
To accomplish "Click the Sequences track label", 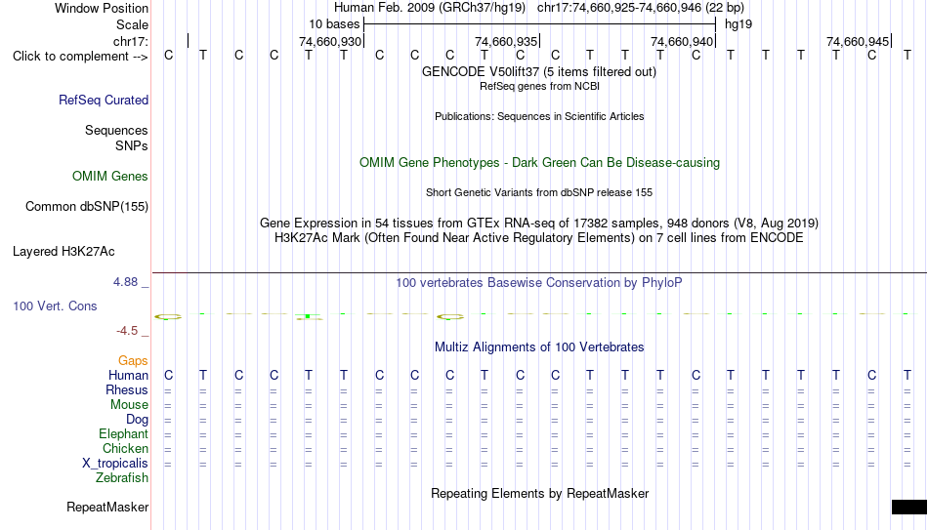I will [116, 130].
